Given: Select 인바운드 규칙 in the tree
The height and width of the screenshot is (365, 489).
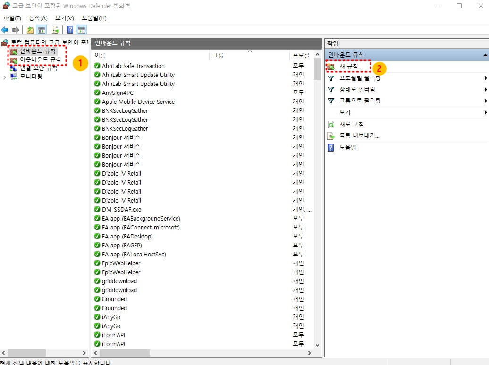Looking at the screenshot, I should (37, 51).
